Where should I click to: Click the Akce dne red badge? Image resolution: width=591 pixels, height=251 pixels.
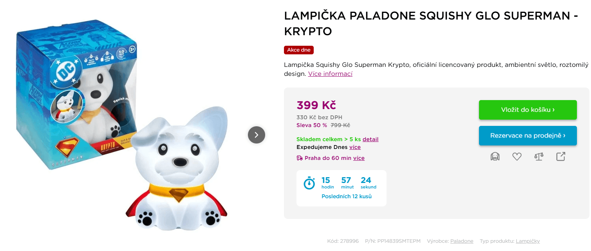(298, 50)
